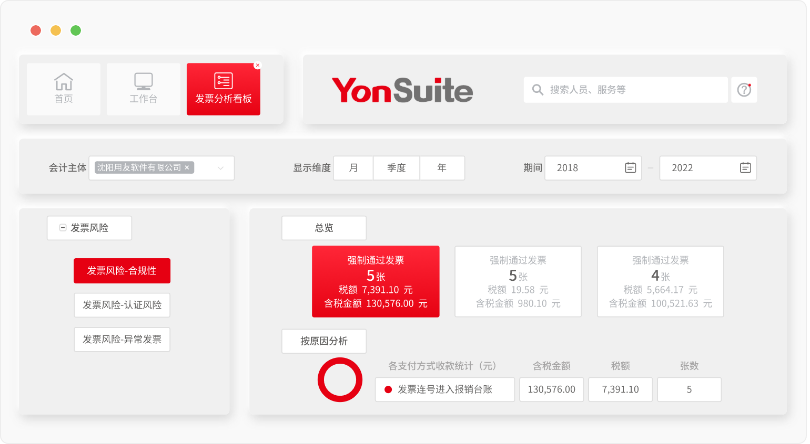
Task: Click the red donut chart
Action: tap(340, 380)
